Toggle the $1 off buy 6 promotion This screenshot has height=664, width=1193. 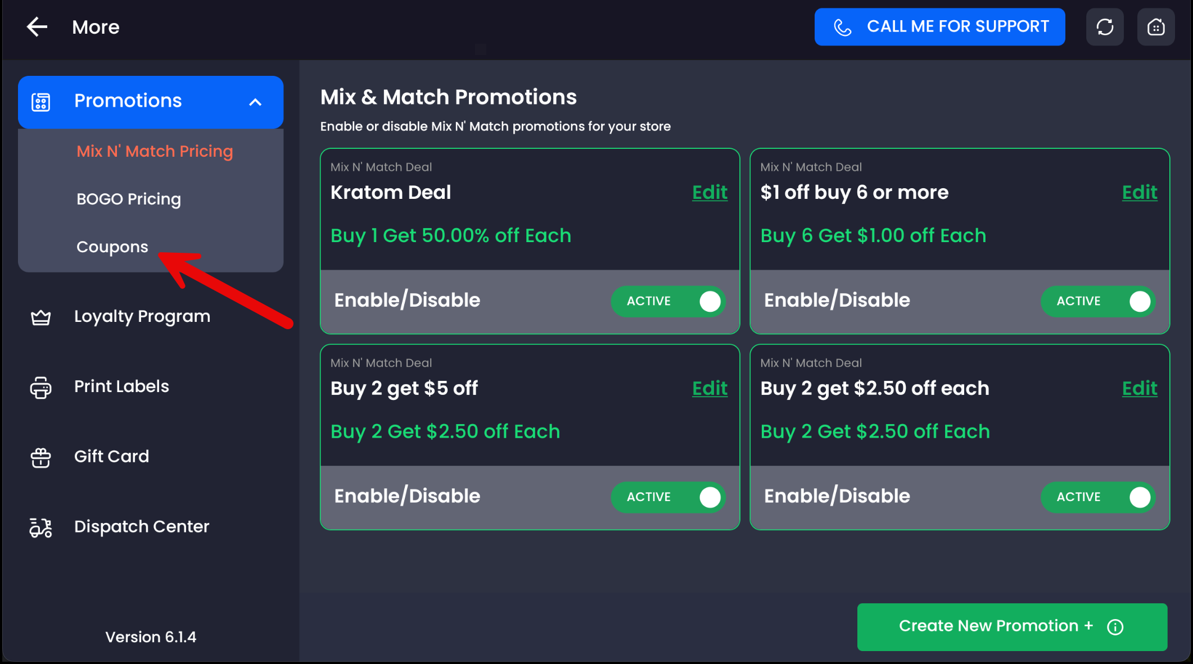[1097, 302]
